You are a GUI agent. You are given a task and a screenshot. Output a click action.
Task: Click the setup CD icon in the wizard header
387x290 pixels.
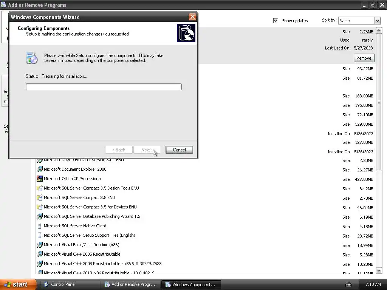tap(186, 33)
